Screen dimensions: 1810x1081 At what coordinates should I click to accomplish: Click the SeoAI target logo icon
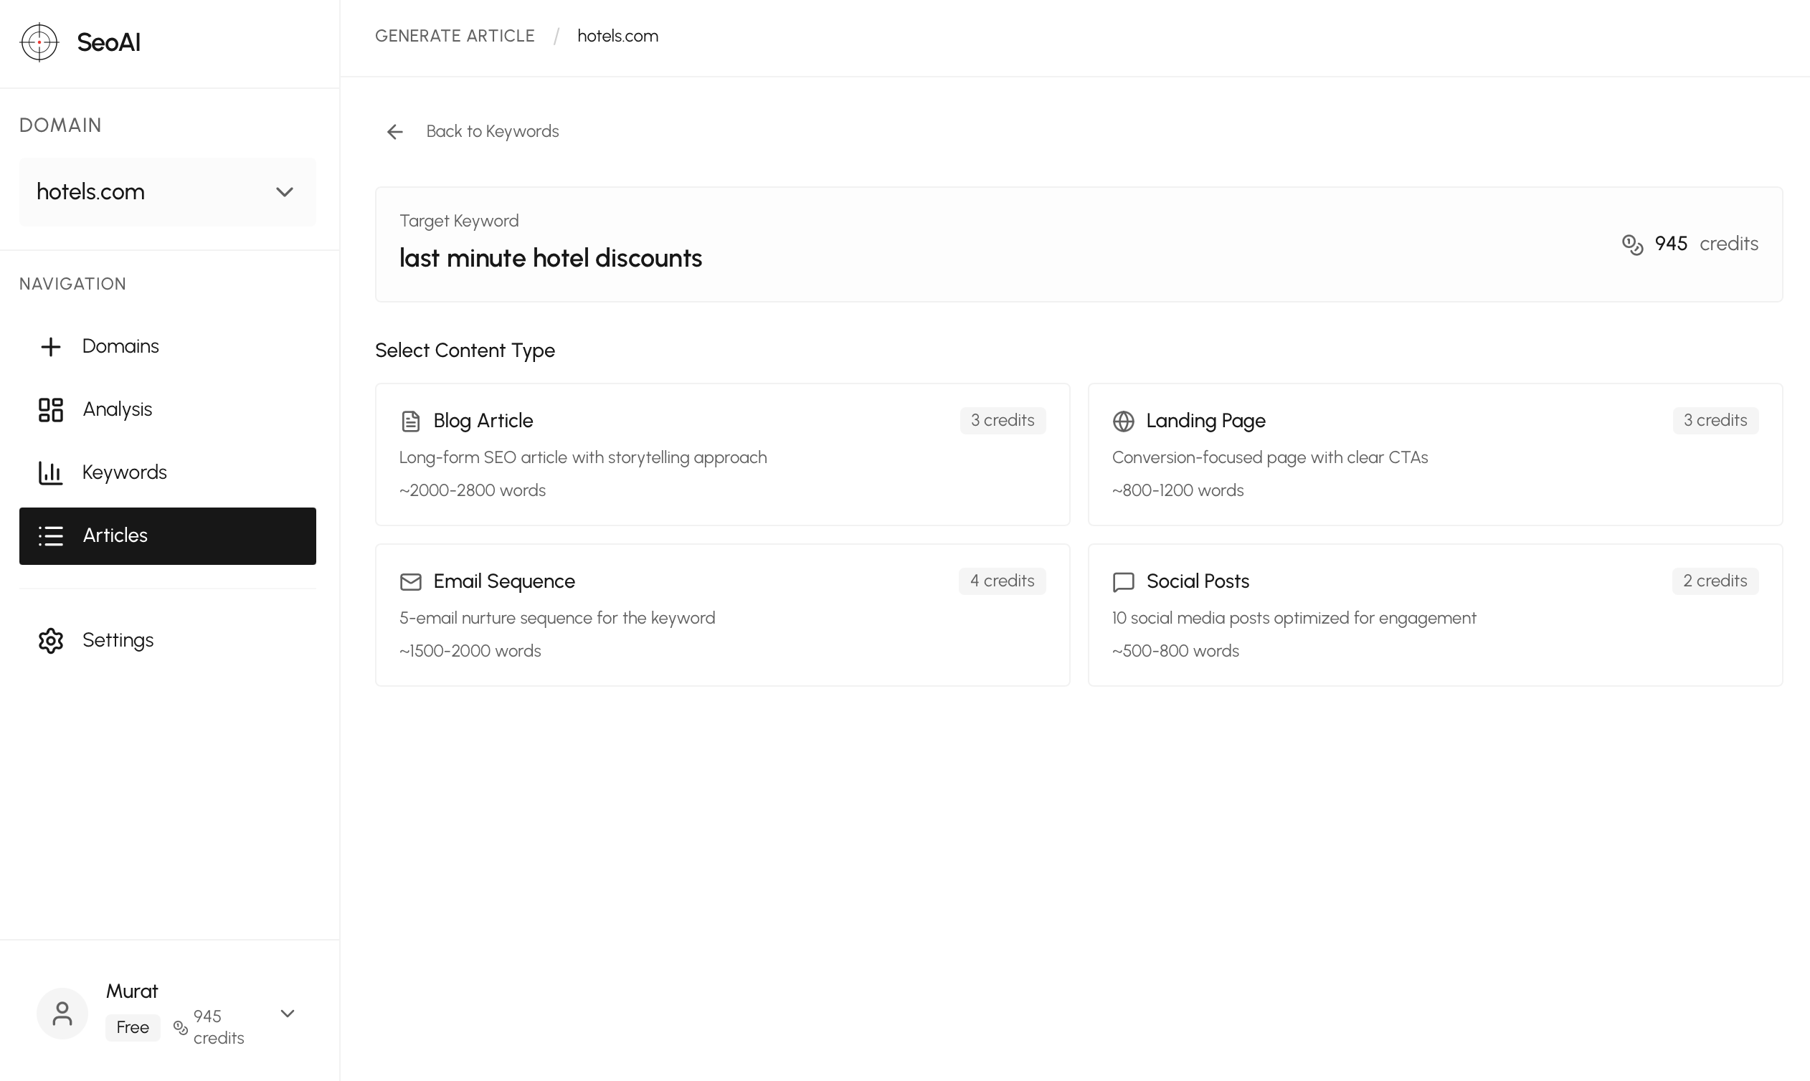[39, 42]
